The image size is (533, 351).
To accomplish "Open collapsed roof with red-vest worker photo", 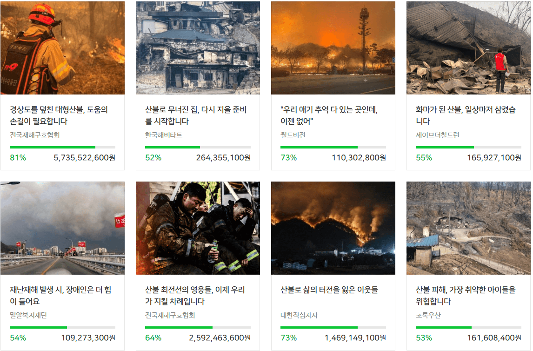I will pos(468,48).
